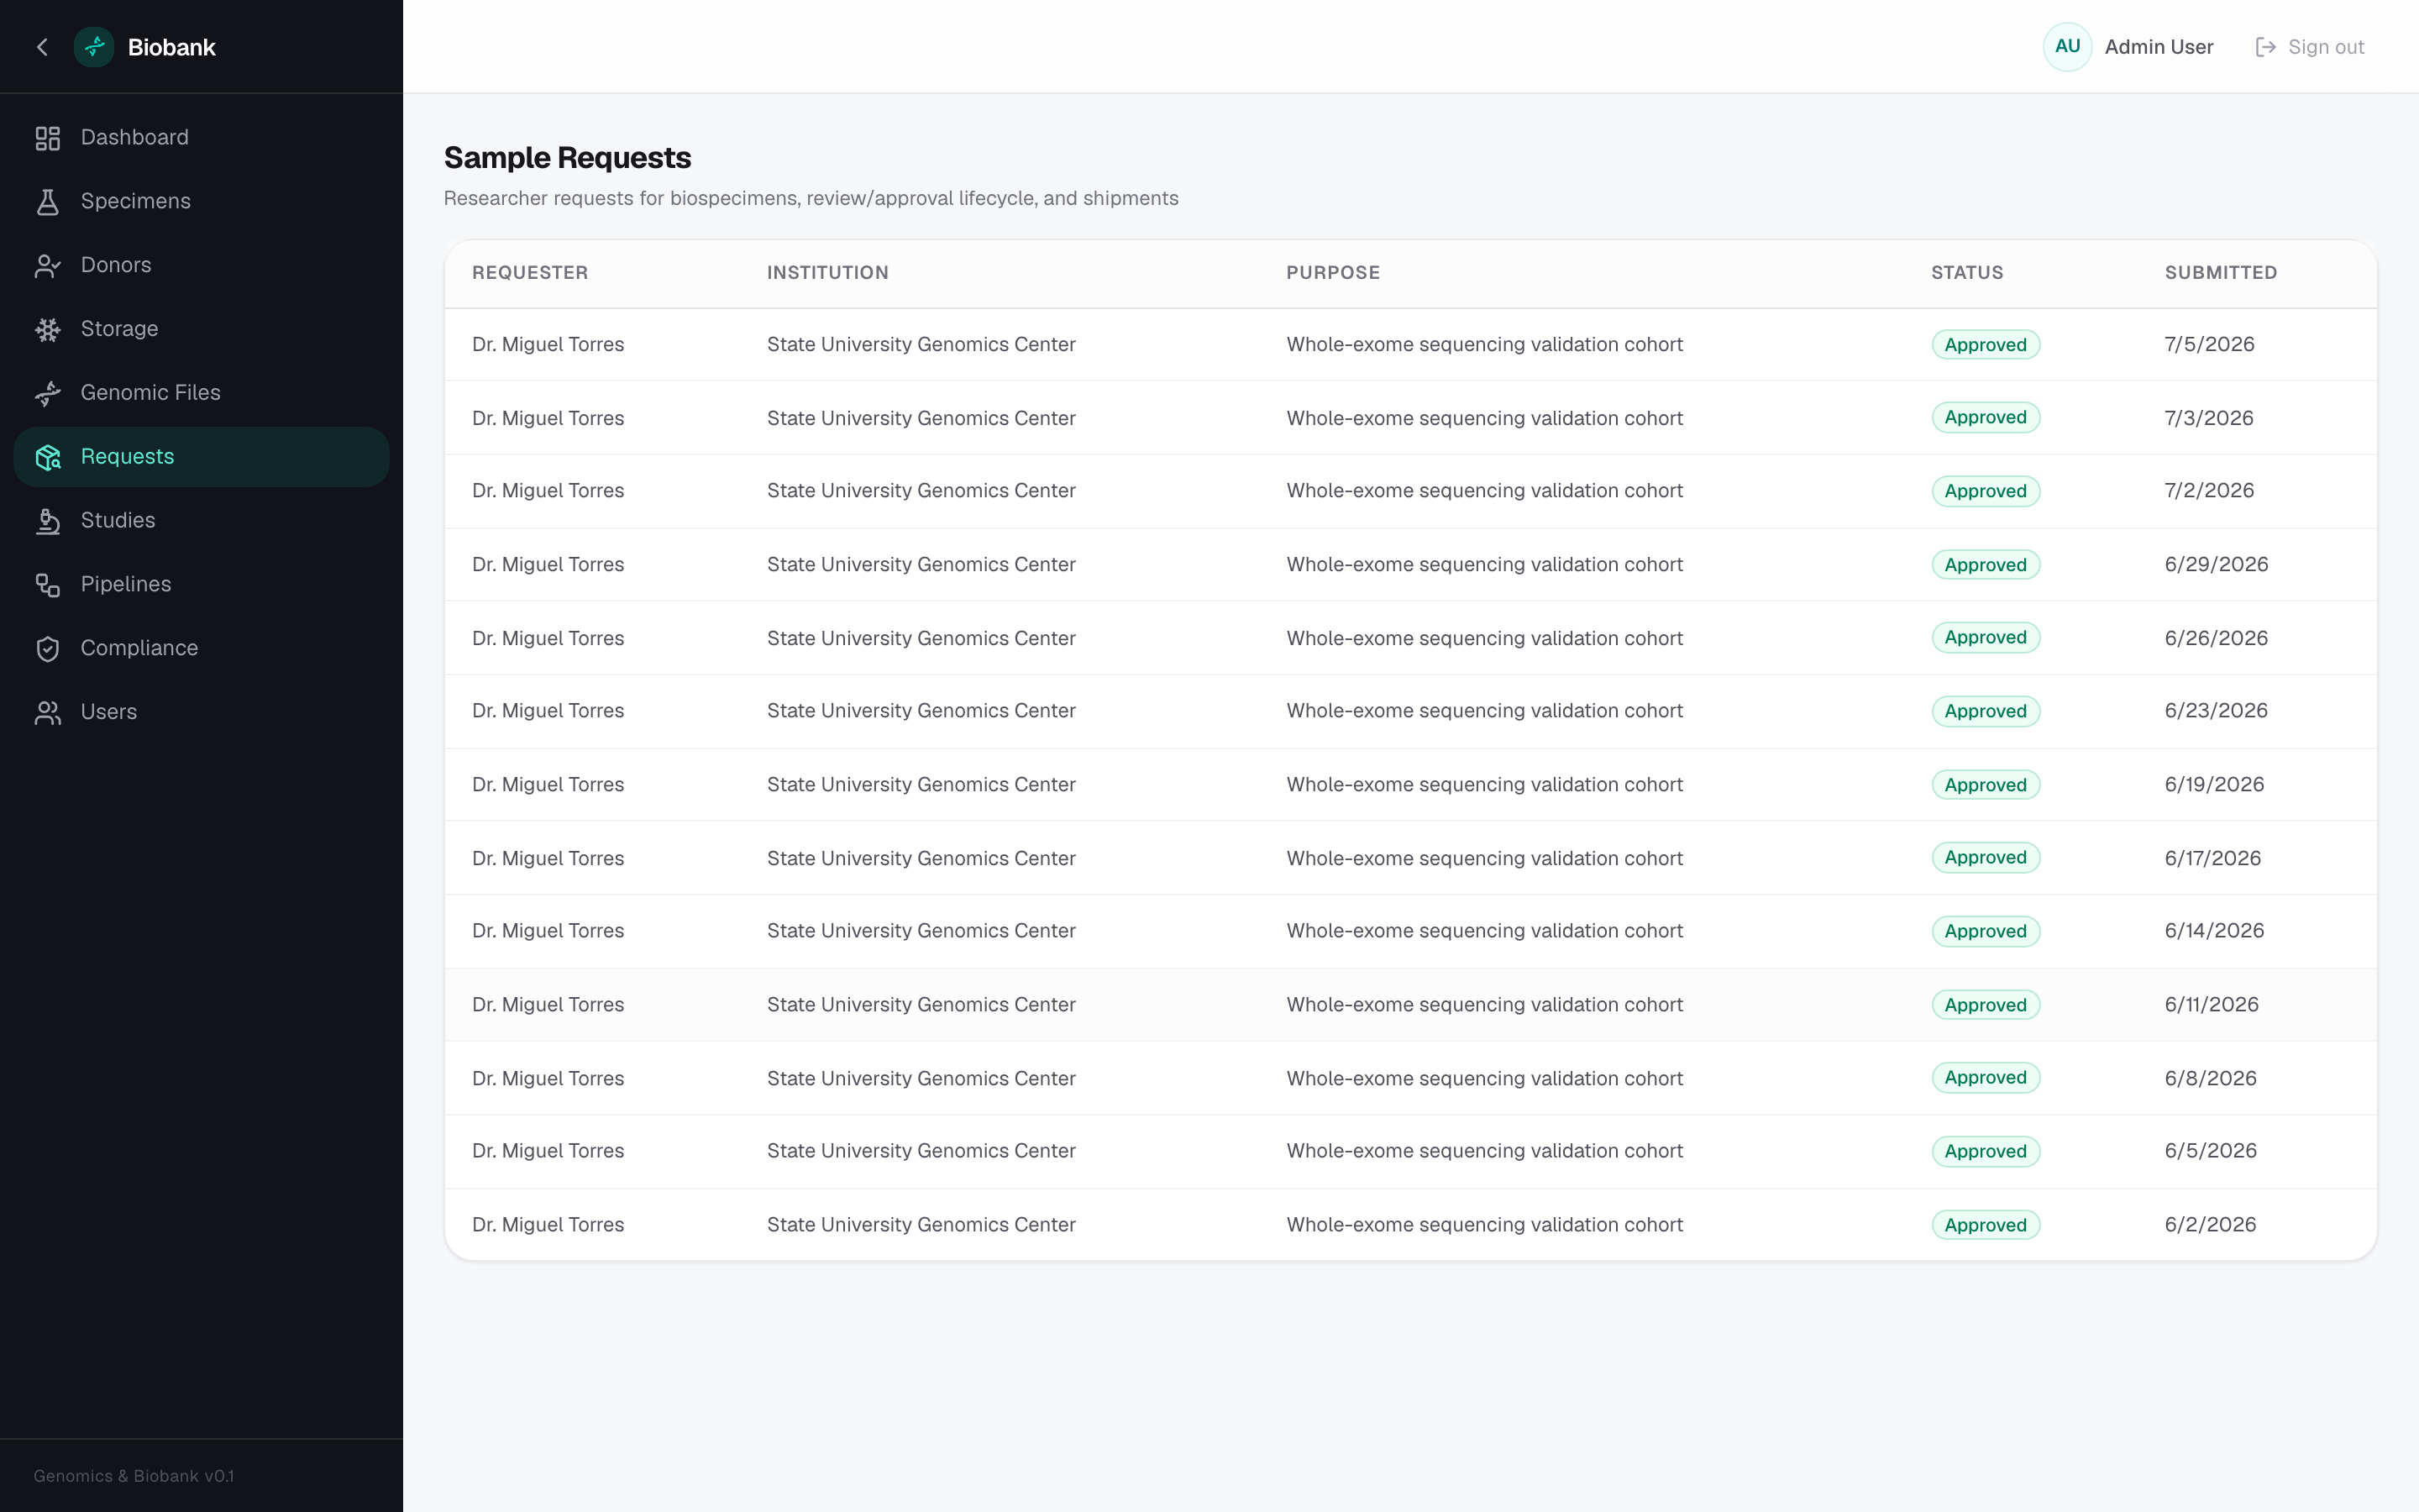Click Approved badge for 7/3/2026 request
2419x1512 pixels.
1986,418
